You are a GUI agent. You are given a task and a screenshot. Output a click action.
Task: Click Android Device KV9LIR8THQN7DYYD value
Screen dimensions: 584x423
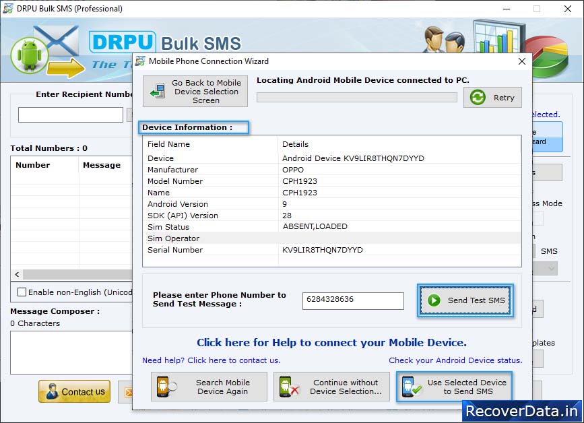click(353, 158)
